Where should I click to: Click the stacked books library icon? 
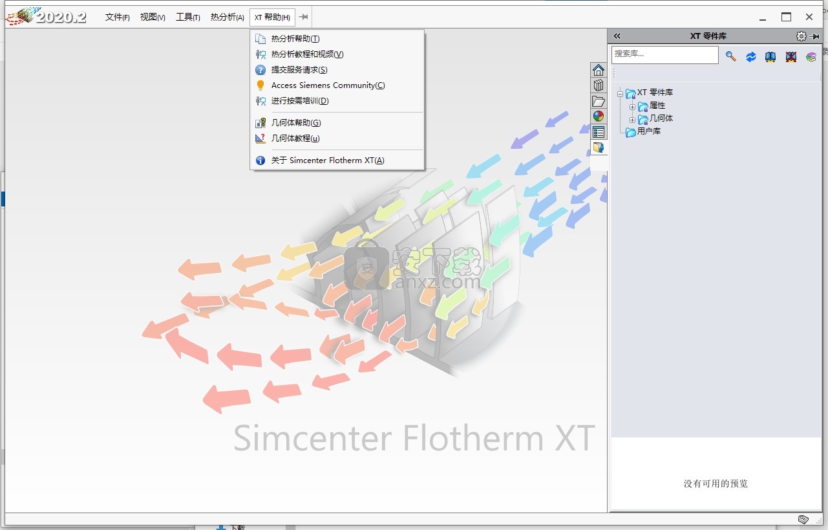(811, 57)
